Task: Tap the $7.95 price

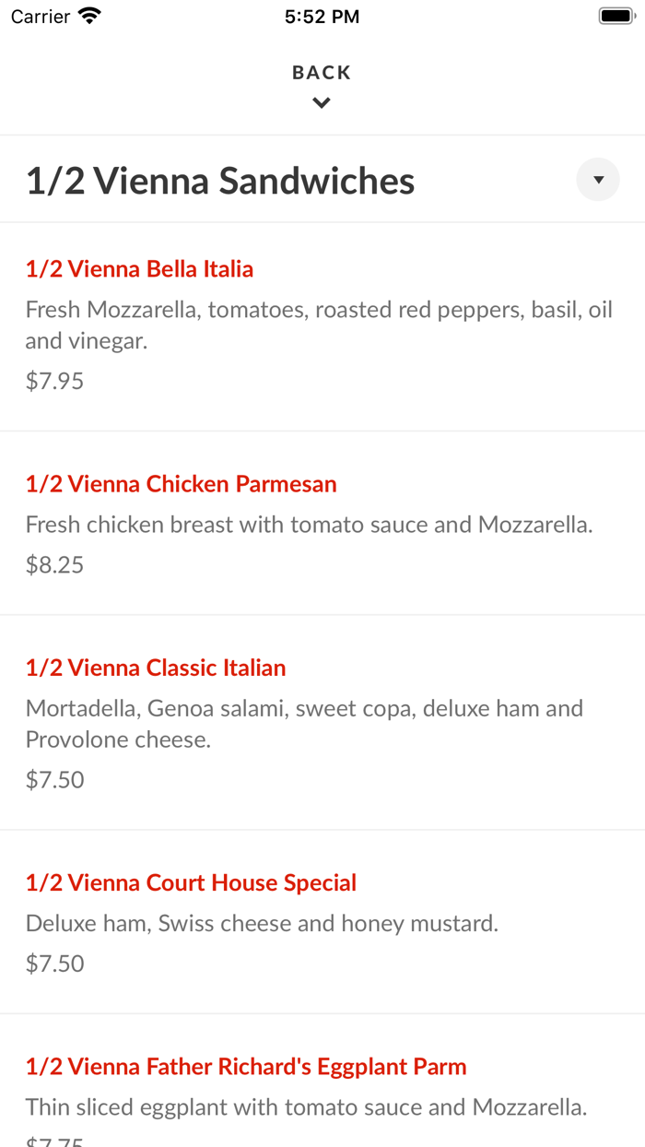Action: [x=54, y=381]
